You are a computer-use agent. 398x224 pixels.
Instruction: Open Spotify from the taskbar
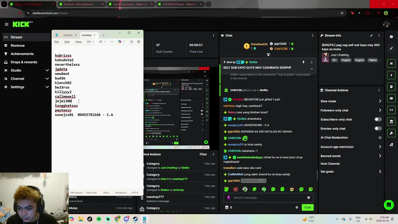99,219
